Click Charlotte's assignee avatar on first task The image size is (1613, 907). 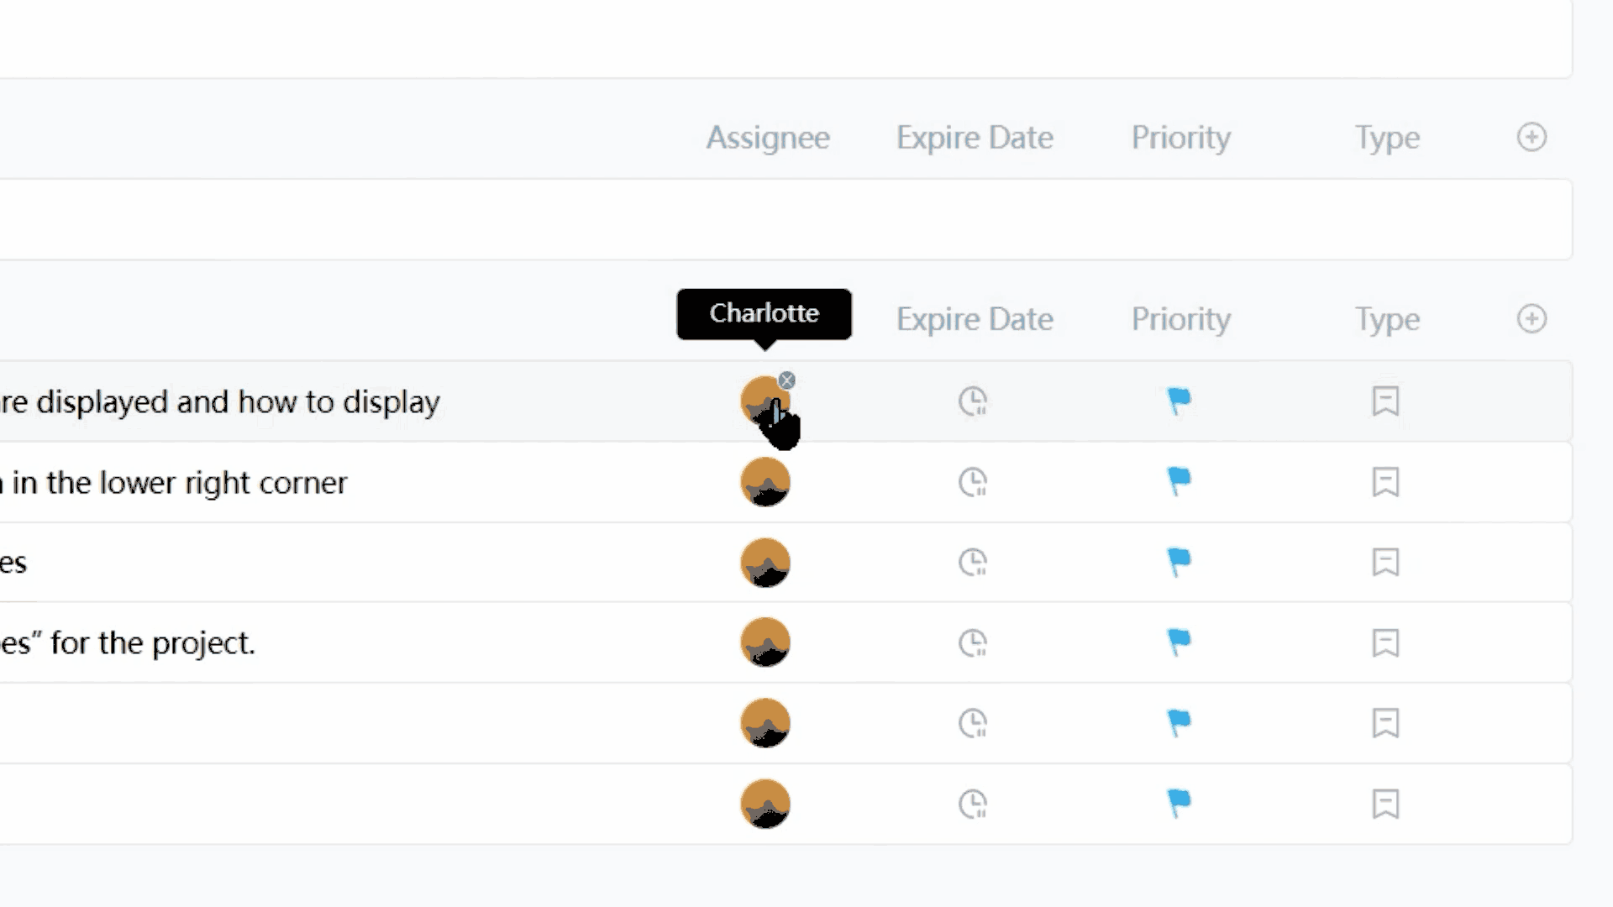[x=764, y=401]
